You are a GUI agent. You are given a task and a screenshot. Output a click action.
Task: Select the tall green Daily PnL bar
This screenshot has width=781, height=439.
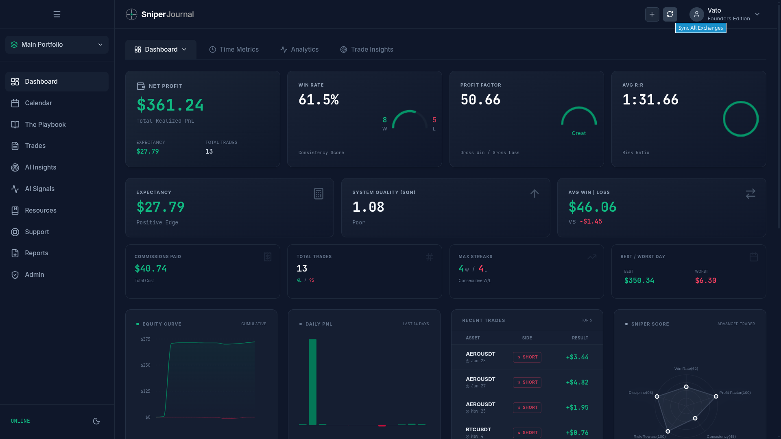[312, 382]
